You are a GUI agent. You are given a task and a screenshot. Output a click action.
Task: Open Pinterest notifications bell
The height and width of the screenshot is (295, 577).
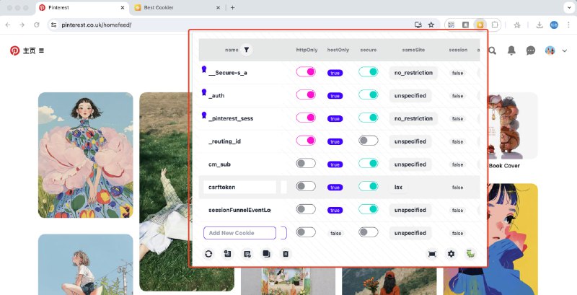[511, 50]
